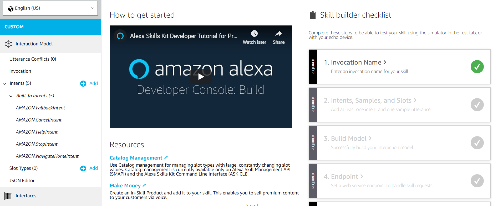Collapse the Intents (5) chevron
This screenshot has width=498, height=206.
pyautogui.click(x=4, y=84)
